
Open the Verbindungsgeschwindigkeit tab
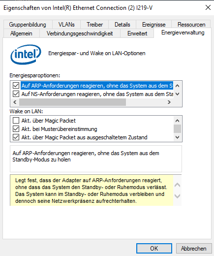(80, 33)
